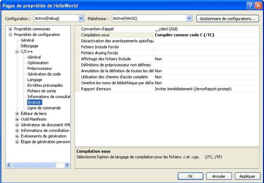Expand the Événements de génération node
264x183 pixels.
point(17,136)
